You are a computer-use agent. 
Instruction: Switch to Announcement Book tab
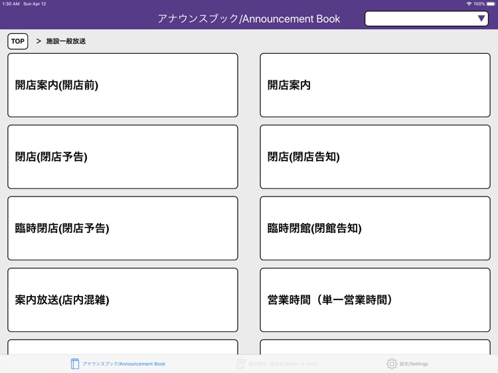tap(118, 364)
